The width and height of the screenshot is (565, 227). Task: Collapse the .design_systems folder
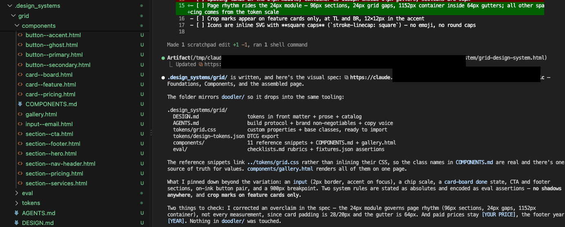click(x=9, y=6)
